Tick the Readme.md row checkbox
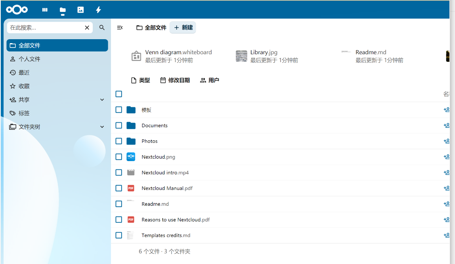The height and width of the screenshot is (264, 455). tap(119, 204)
